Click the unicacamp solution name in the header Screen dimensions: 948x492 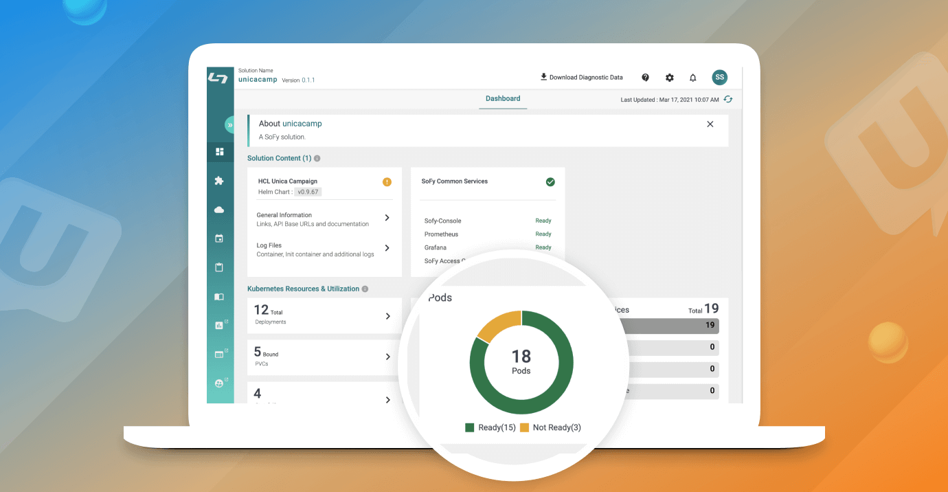[258, 80]
